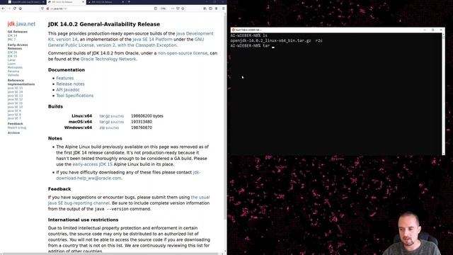Open the macOS/x64 sha256 checksum link
Viewport: 453px width, 255px height.
[x=117, y=122]
